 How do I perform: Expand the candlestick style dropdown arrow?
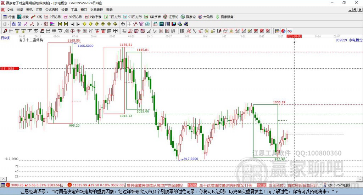click(x=41, y=24)
